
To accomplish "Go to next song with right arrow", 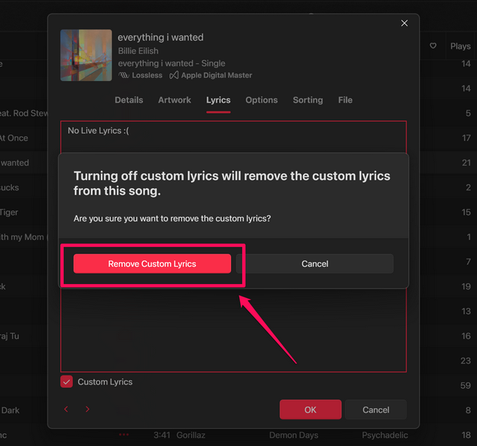I will click(x=88, y=410).
